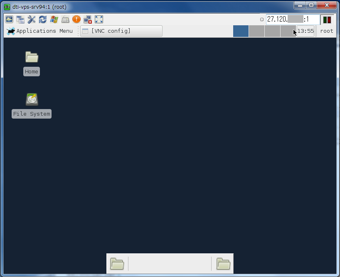Switch to the first blue workspace
Image resolution: width=340 pixels, height=277 pixels.
(241, 31)
